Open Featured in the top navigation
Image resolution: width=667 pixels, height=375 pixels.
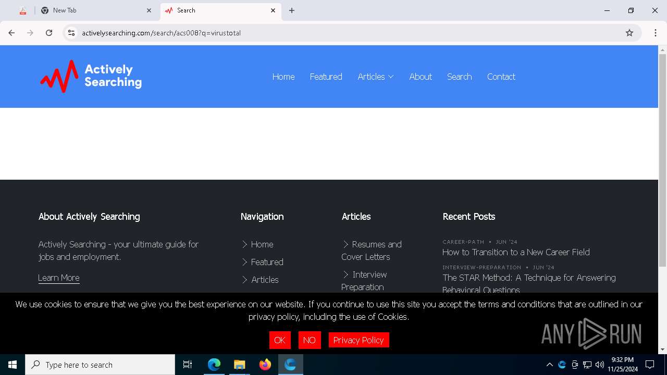coord(326,77)
